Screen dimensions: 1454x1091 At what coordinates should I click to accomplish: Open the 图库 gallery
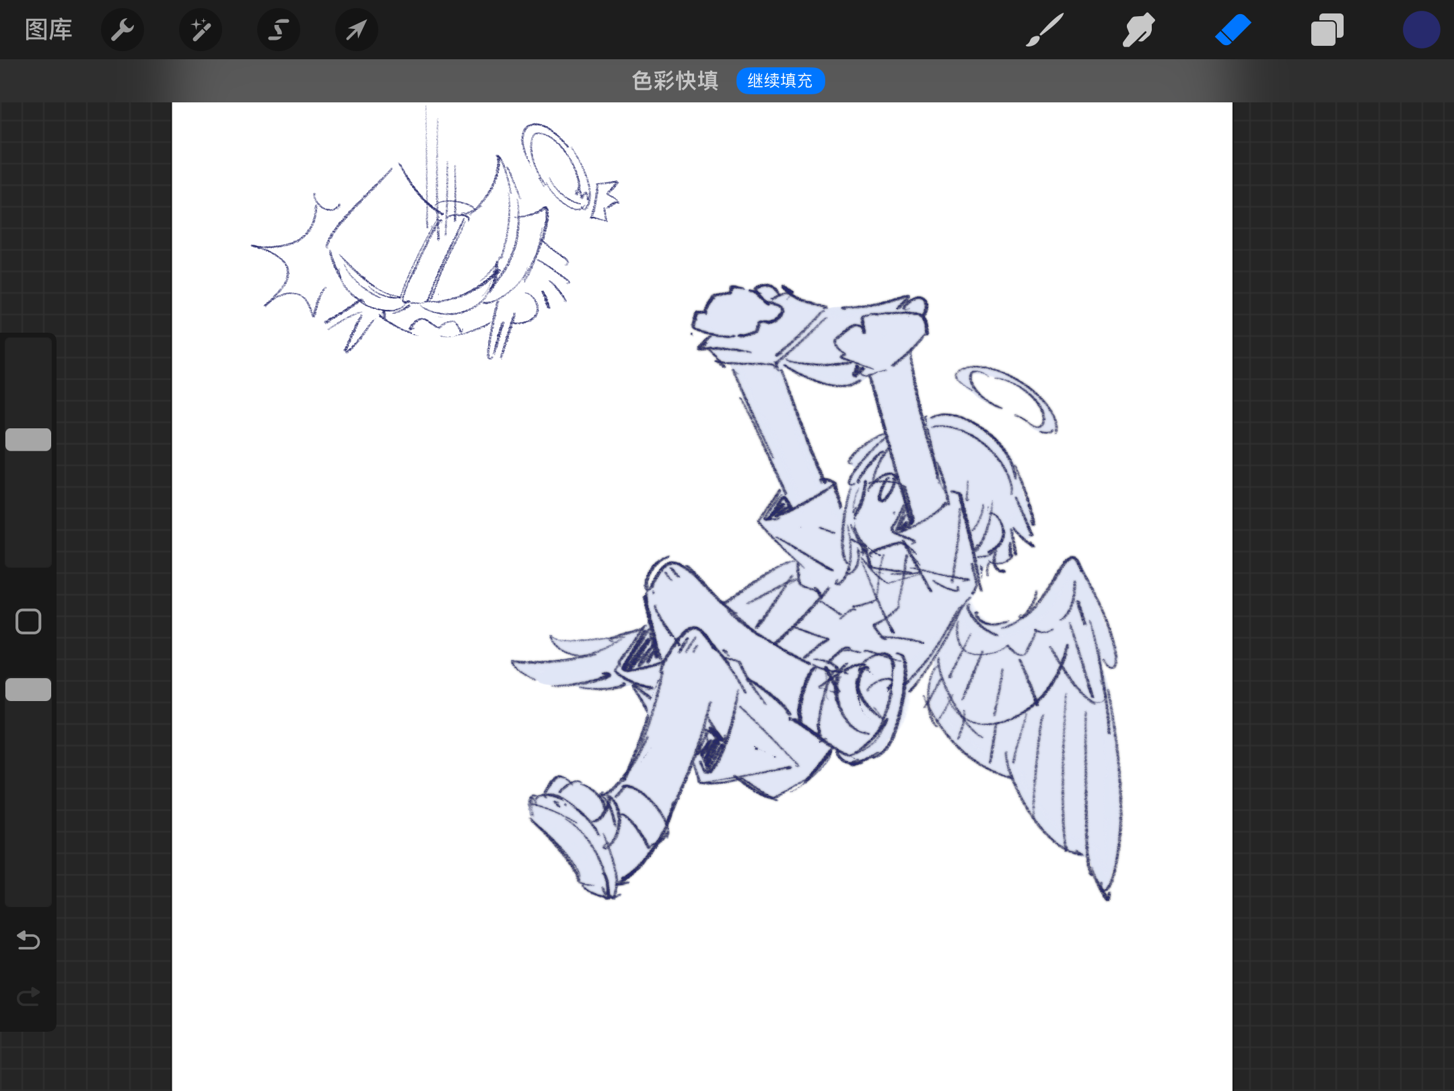pyautogui.click(x=48, y=30)
